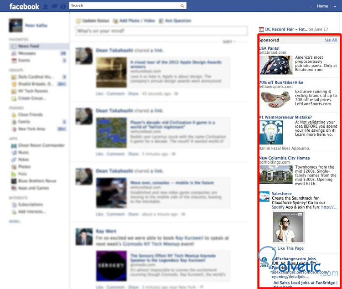Open the Civilization II game article link
Viewport: 342px width, 289px height.
172,124
